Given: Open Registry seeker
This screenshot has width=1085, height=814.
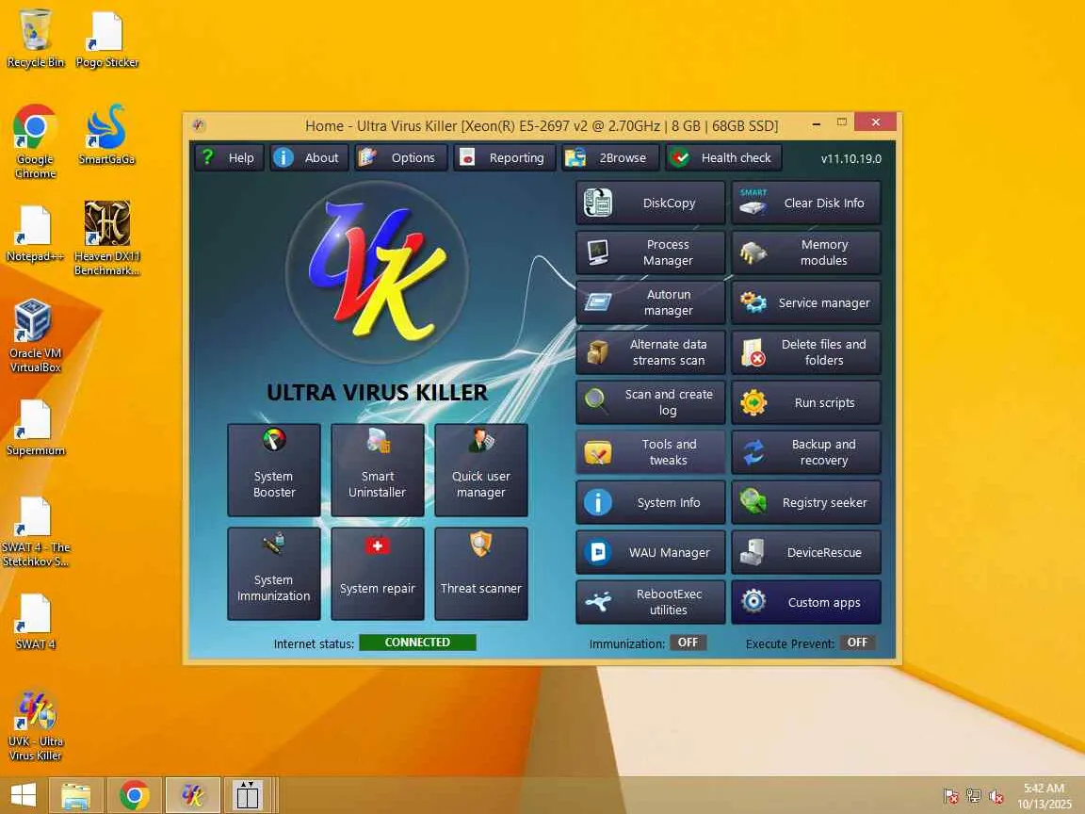Looking at the screenshot, I should pyautogui.click(x=806, y=502).
